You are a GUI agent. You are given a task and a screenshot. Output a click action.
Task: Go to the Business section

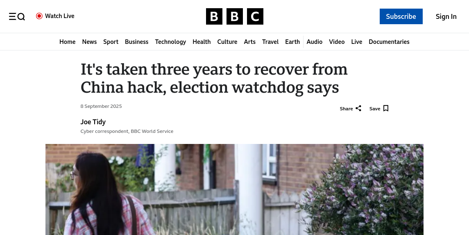click(x=136, y=42)
